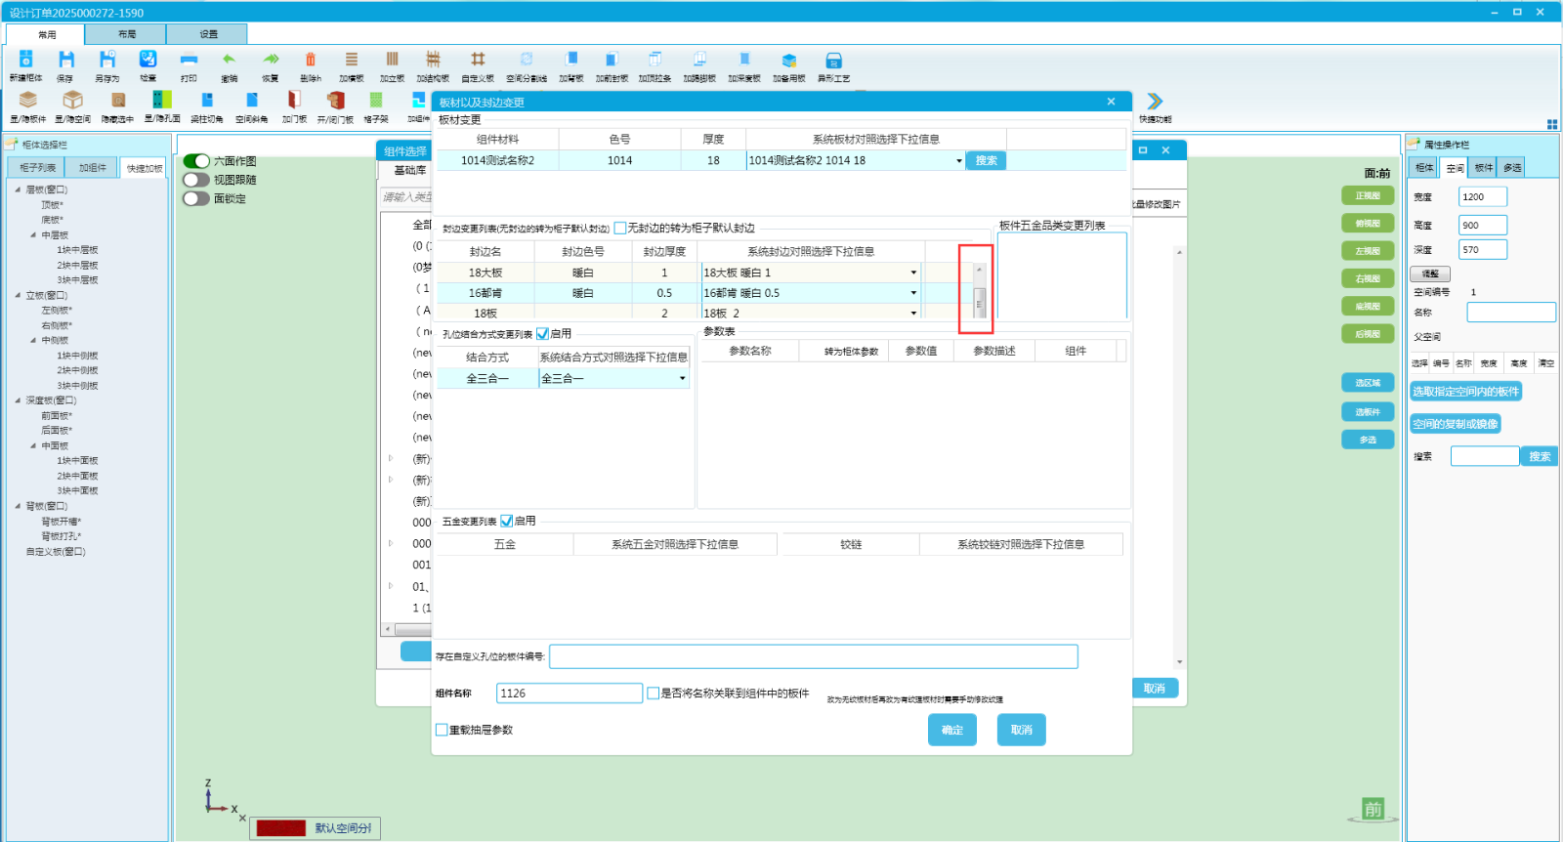Open the 板件 tab in properties panel
This screenshot has width=1563, height=842.
click(1483, 168)
